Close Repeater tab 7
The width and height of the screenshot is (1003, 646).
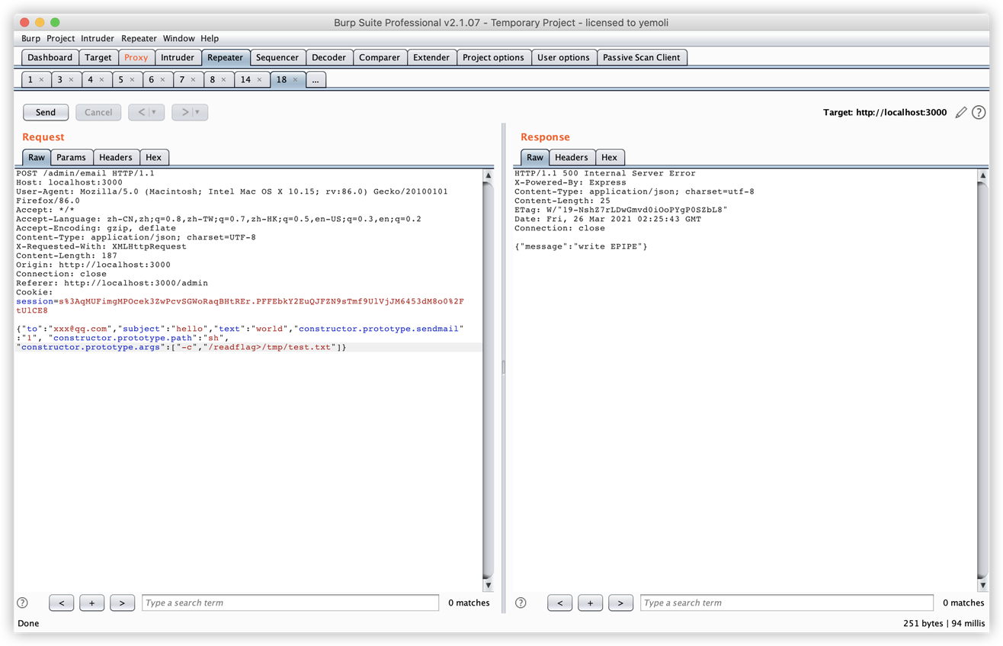(x=193, y=79)
